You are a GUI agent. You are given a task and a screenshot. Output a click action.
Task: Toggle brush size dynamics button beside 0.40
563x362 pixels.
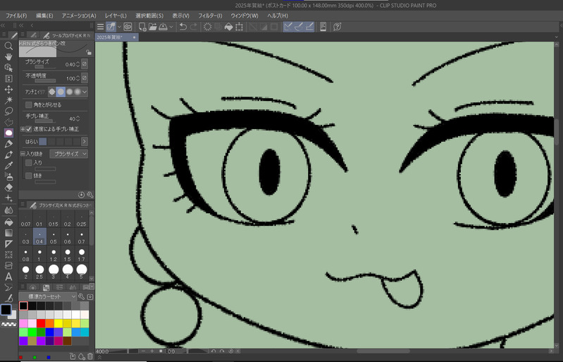tap(85, 64)
